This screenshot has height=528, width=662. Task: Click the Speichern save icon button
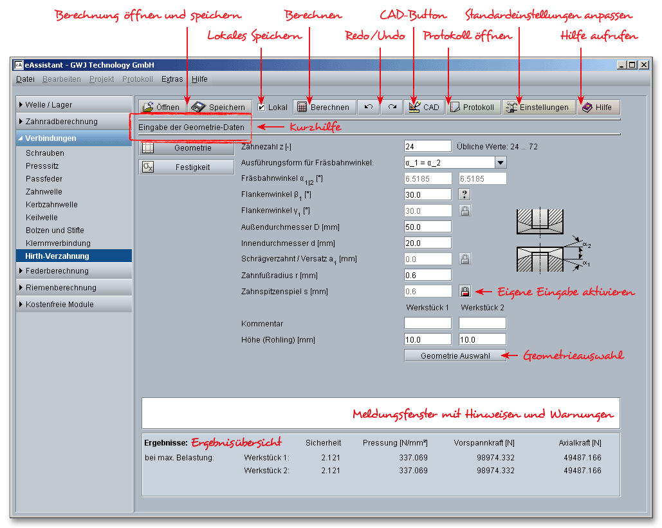219,108
